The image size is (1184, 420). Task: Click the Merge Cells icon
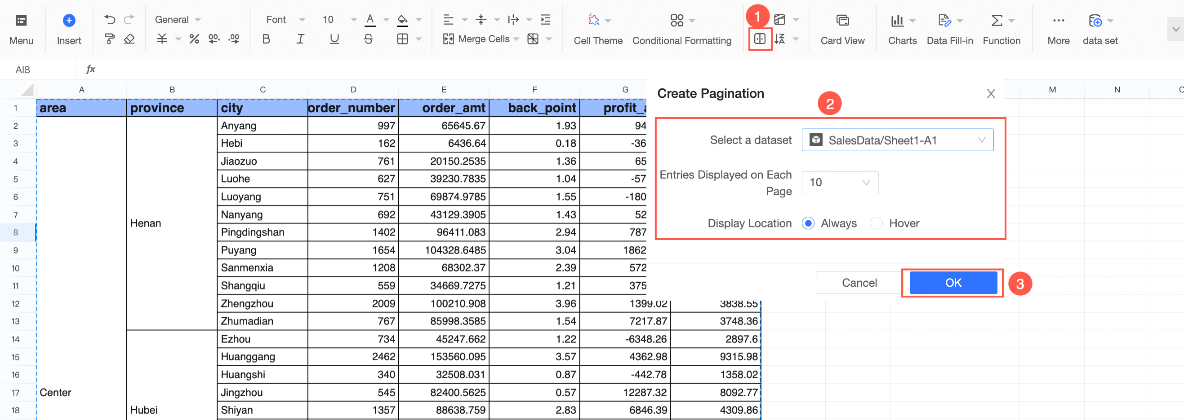click(449, 39)
